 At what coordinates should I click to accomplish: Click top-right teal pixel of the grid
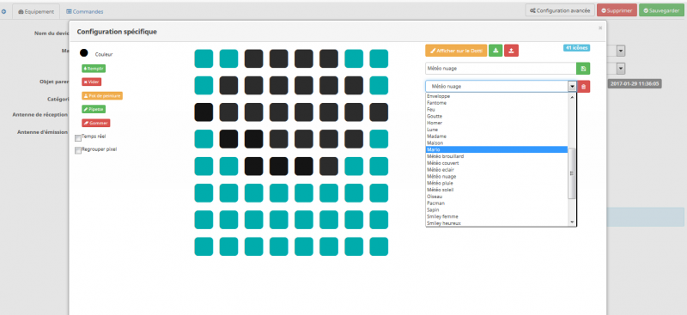pos(379,58)
